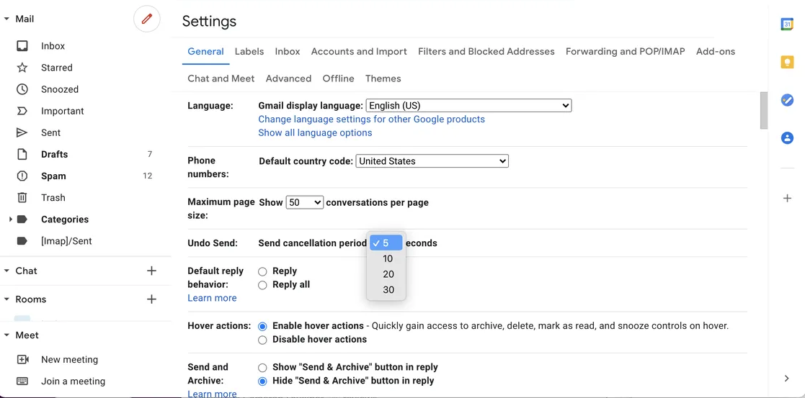The width and height of the screenshot is (805, 398).
Task: Open the Add-ons settings tab
Action: coord(716,51)
